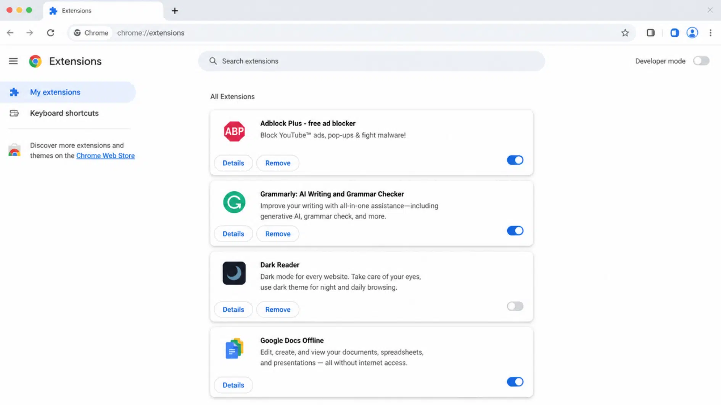
Task: Open the side panel icon in toolbar
Action: (651, 33)
